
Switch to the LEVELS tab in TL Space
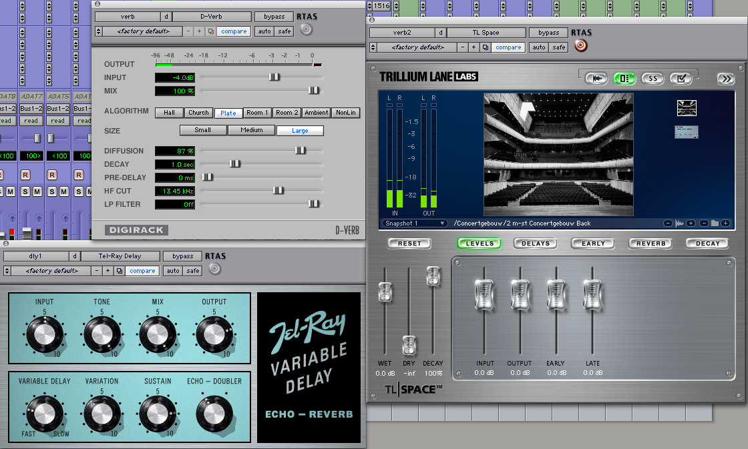[480, 244]
